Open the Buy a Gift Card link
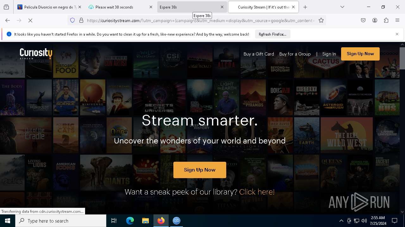The width and height of the screenshot is (405, 227). click(x=259, y=54)
